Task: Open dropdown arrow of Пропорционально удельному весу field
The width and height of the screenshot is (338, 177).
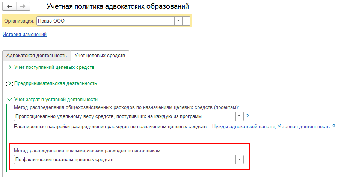Action: pos(239,116)
